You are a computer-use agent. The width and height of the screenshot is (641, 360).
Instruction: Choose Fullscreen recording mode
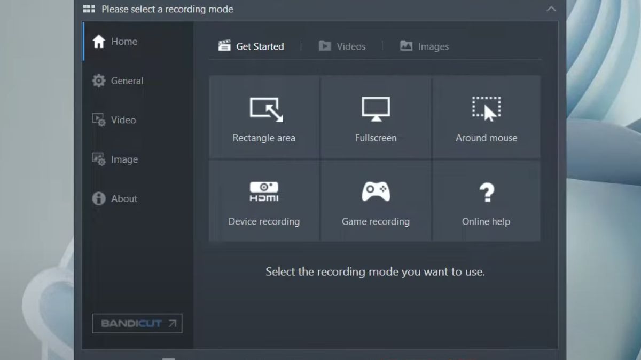[376, 117]
